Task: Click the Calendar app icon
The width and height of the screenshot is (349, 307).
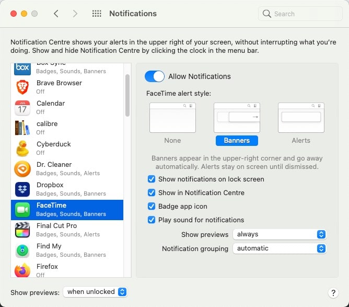Action: [22, 108]
